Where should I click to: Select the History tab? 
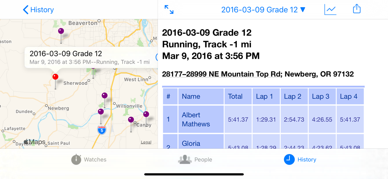pyautogui.click(x=300, y=160)
